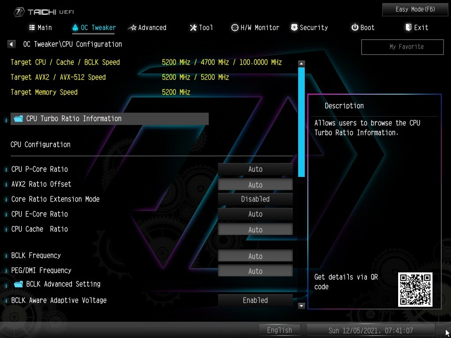Click the blue vertical scrollbar thumb
The image size is (451, 338).
tap(301, 122)
